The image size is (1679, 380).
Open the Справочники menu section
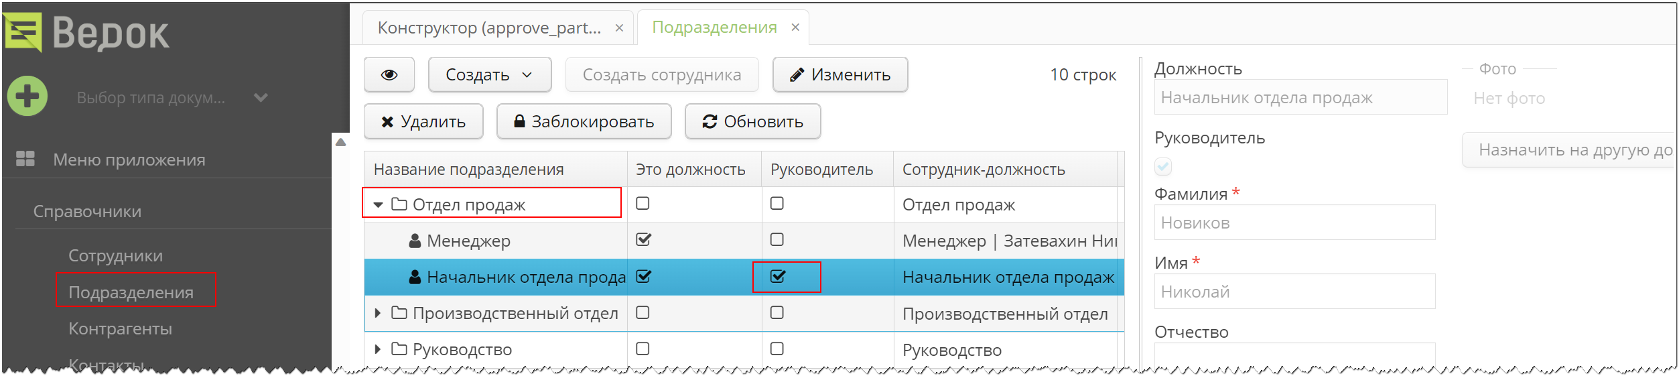[88, 211]
